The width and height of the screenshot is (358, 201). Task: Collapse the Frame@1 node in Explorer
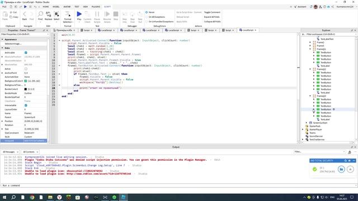pyautogui.click(x=310, y=49)
